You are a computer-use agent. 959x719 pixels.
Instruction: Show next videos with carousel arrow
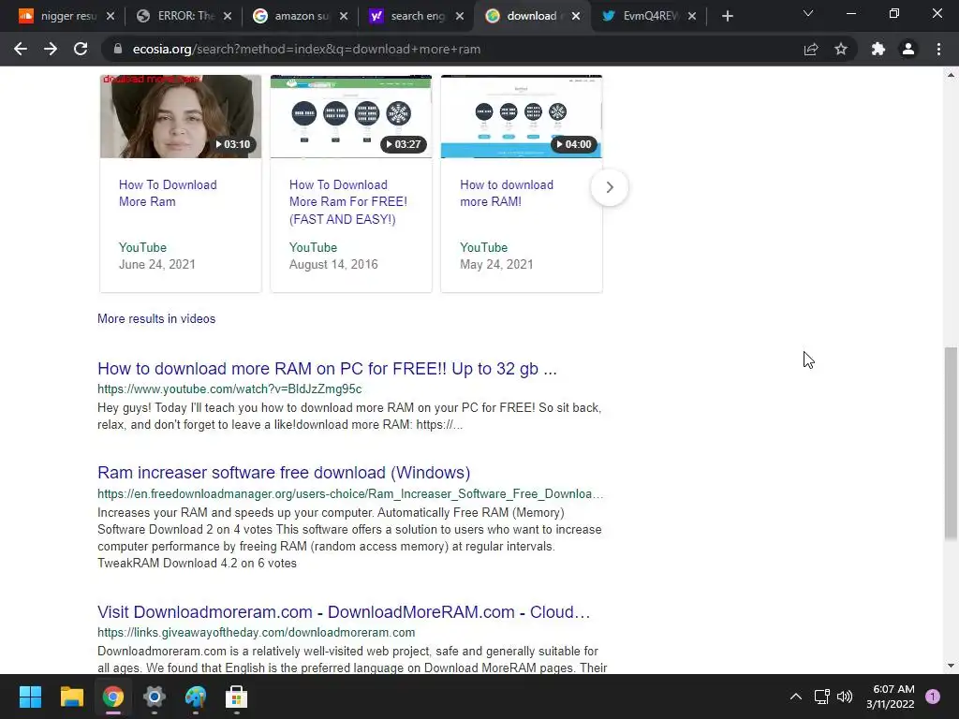[609, 187]
